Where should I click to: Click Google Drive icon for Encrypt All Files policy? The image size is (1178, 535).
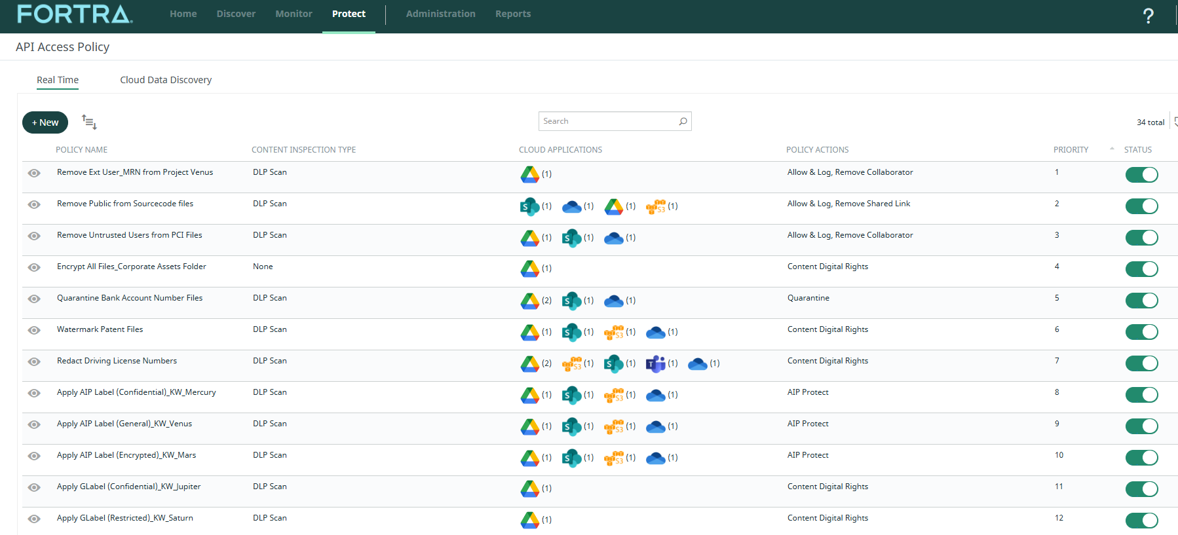tap(529, 268)
